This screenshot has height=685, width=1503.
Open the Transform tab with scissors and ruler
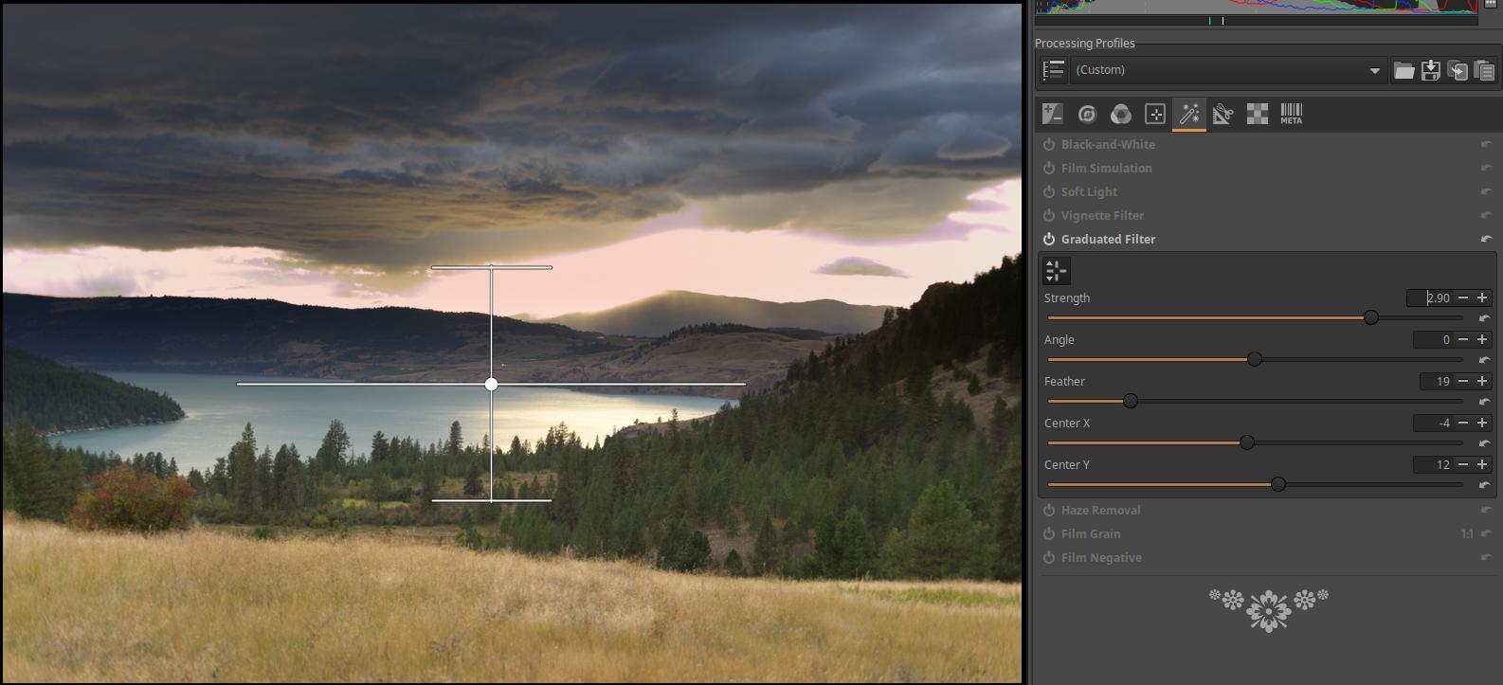[x=1222, y=115]
